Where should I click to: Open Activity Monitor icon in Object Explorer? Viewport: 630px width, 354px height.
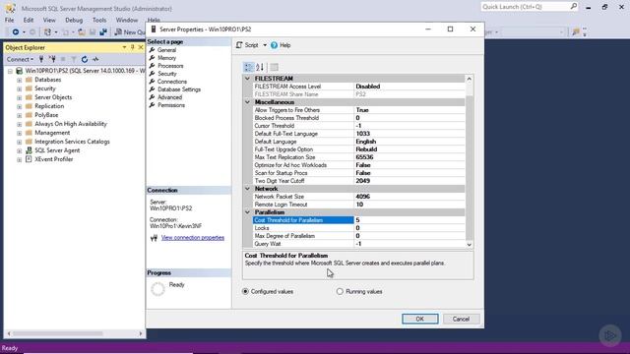click(95, 59)
